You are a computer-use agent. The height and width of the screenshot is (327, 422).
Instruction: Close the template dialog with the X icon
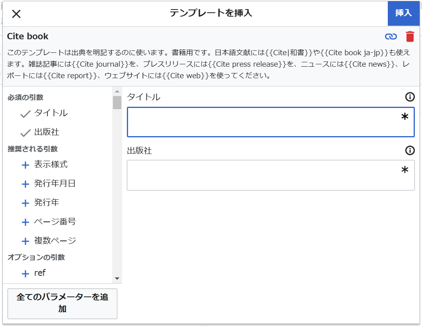coord(16,14)
